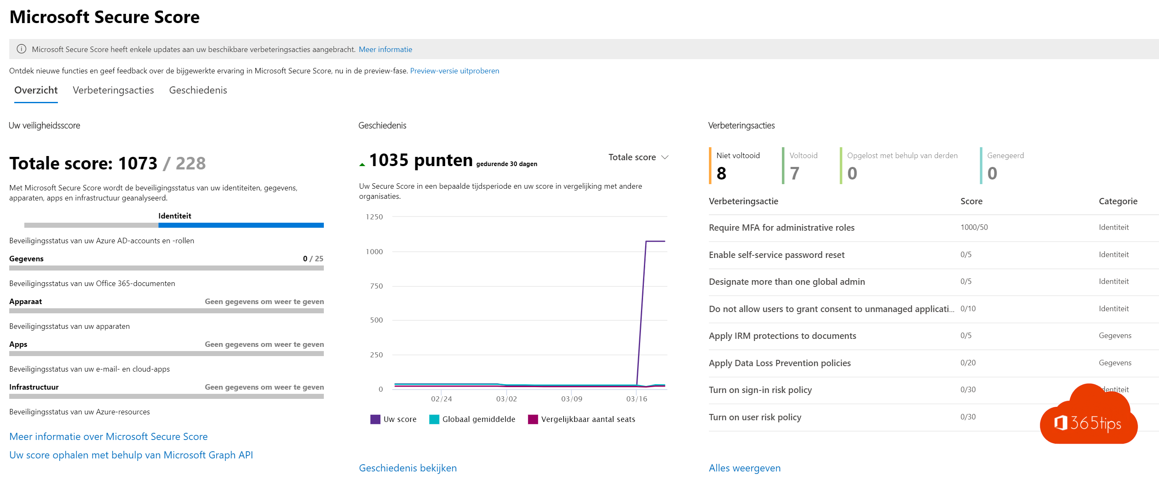
Task: Click the Infrastructuur progress bar
Action: (x=167, y=396)
